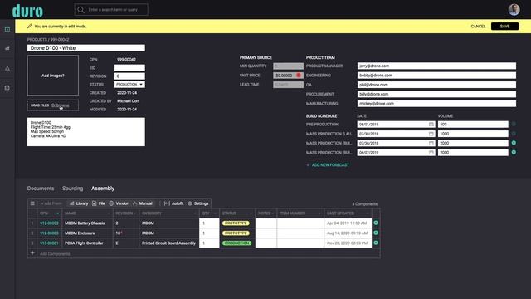Click Qty field for MBOM Battery Chassis
Viewport: 531px width, 299px height.
(x=209, y=223)
